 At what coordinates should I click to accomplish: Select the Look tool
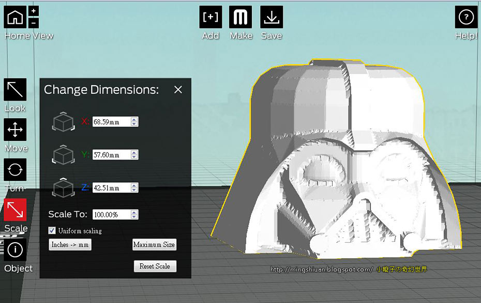pos(15,90)
